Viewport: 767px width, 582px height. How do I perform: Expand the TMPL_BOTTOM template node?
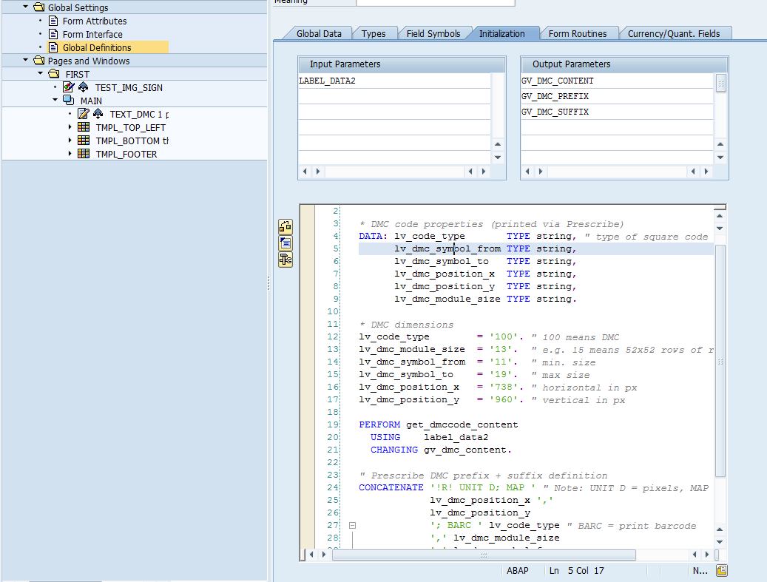coord(70,141)
